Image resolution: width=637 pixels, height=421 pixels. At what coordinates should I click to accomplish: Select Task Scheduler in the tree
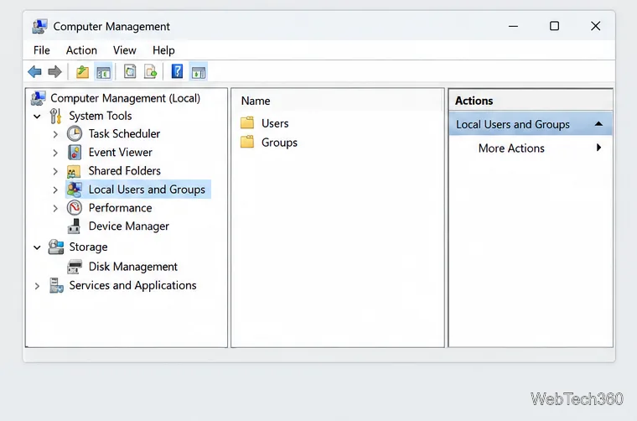click(x=124, y=133)
